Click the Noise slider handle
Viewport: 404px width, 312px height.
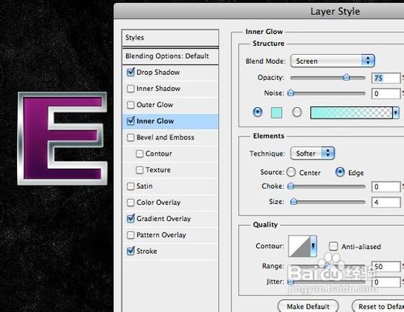[x=291, y=93]
